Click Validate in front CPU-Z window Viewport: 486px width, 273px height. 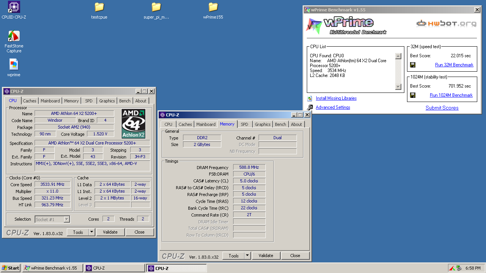[x=266, y=256]
